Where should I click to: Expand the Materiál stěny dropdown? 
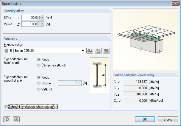83,51
